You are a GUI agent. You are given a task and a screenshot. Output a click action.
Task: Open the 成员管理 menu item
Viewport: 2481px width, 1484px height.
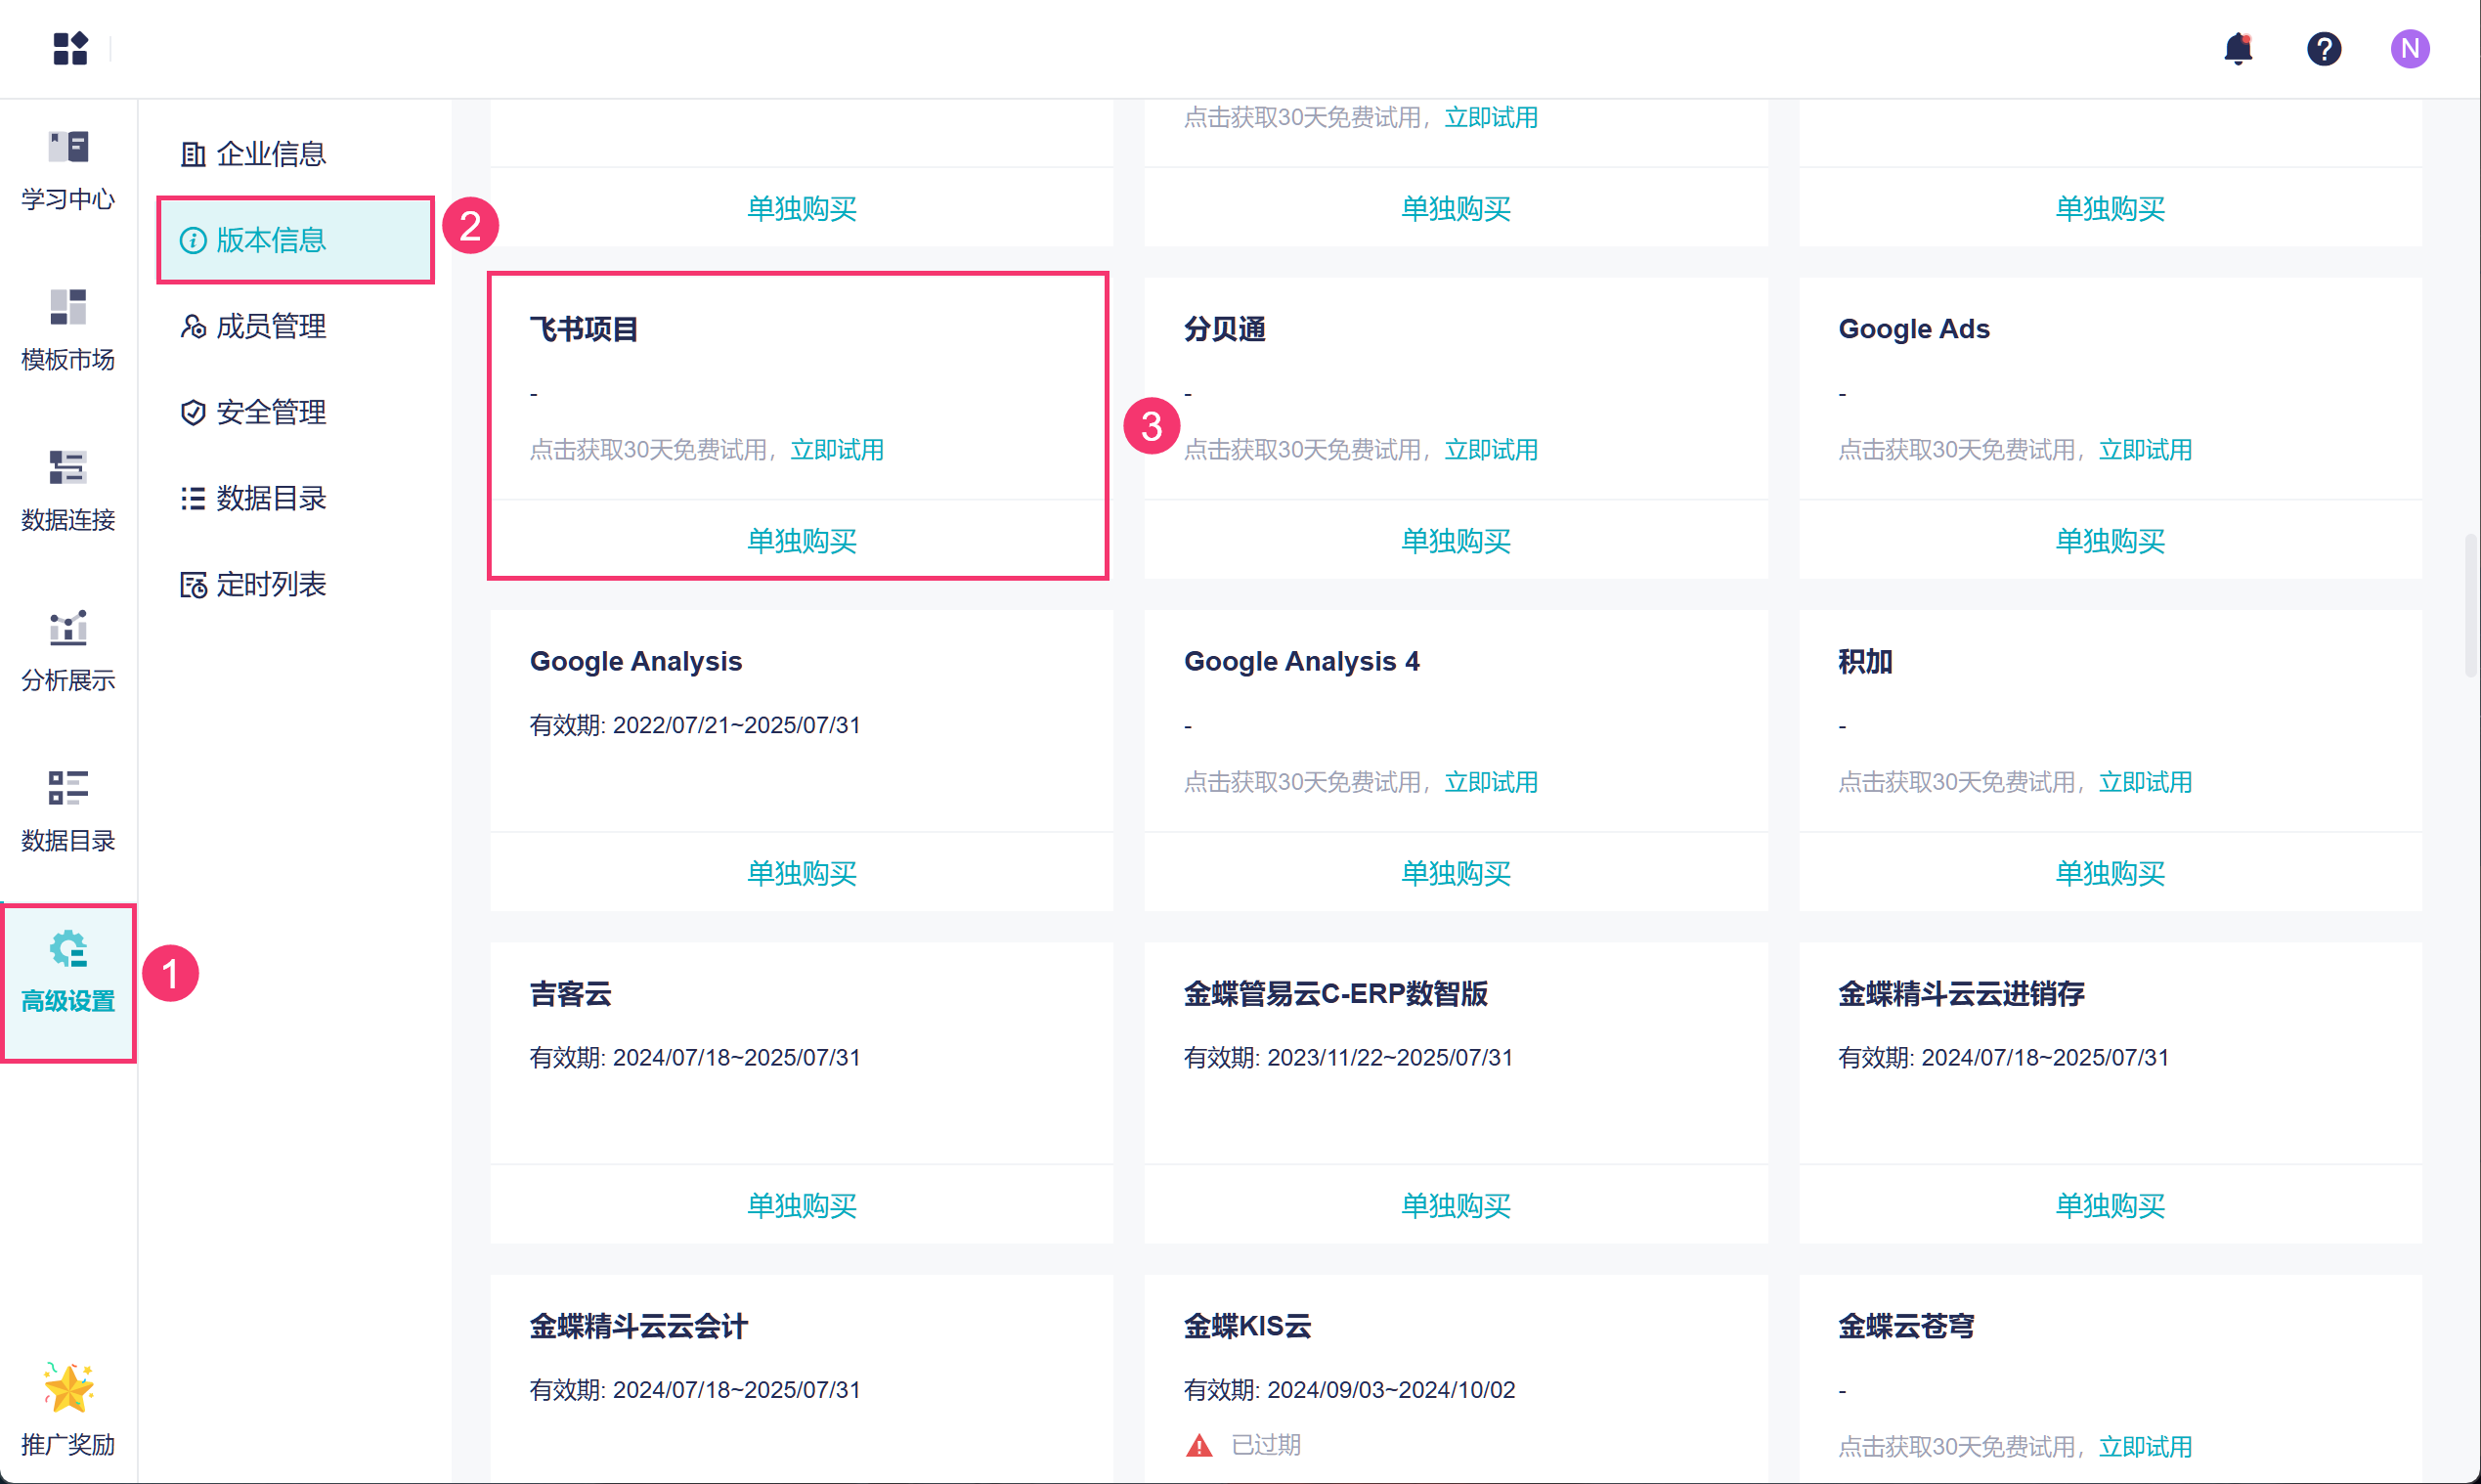tap(270, 326)
